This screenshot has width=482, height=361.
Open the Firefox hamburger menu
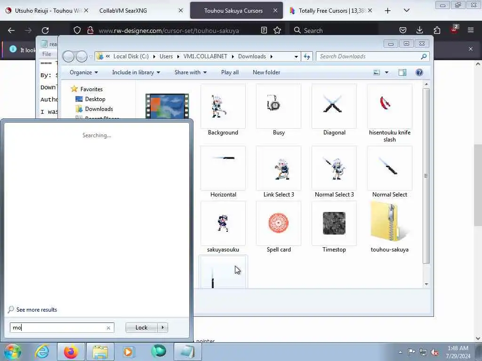coord(471,31)
